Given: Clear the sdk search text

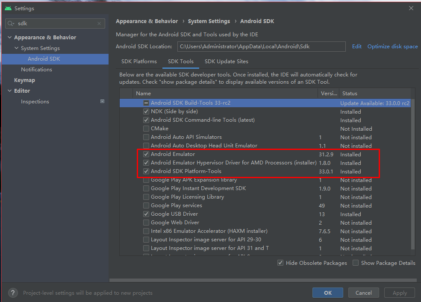Looking at the screenshot, I should click(x=99, y=23).
